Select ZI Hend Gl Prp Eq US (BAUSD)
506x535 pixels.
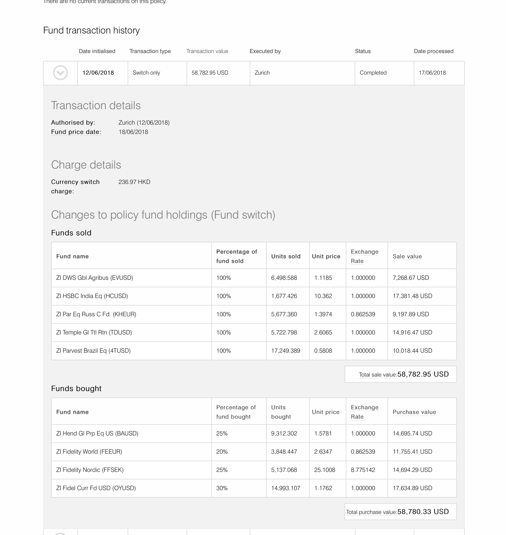[x=97, y=433]
